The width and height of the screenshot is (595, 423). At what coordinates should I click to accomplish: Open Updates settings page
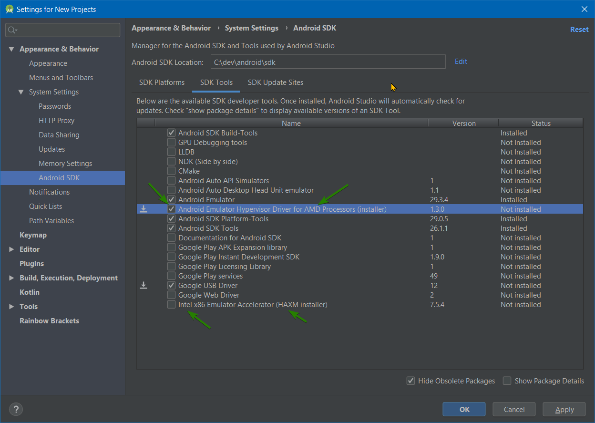(51, 149)
